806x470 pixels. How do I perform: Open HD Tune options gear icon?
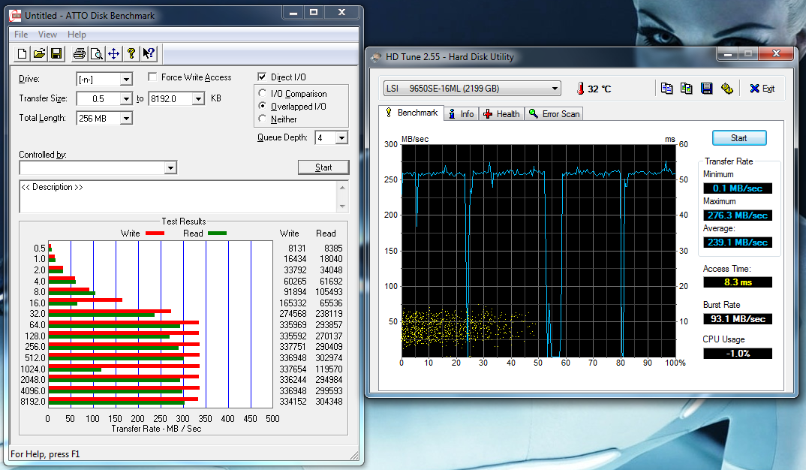[x=726, y=89]
